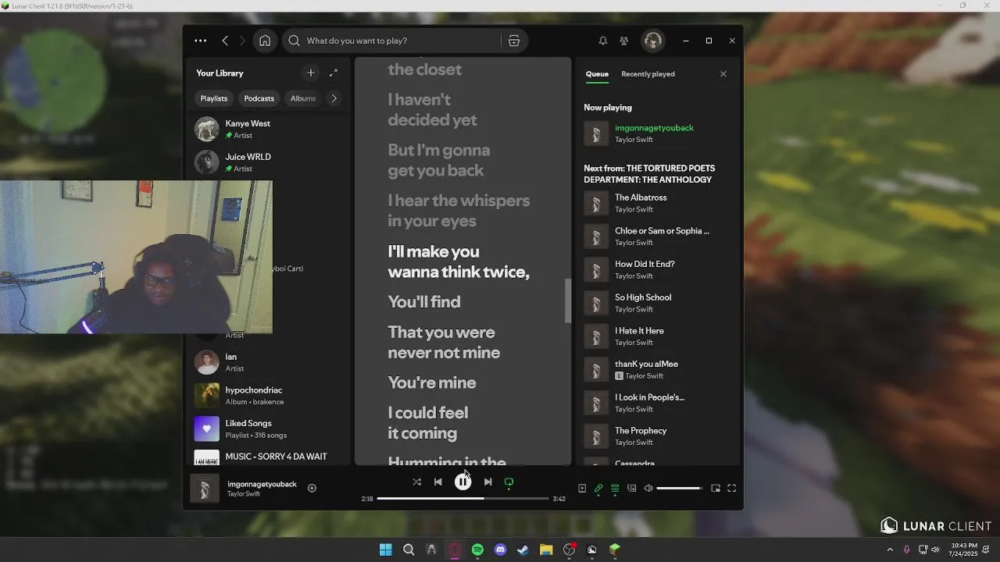Add imgonnagetyouback to Liked Songs
Image resolution: width=1000 pixels, height=562 pixels.
[312, 488]
